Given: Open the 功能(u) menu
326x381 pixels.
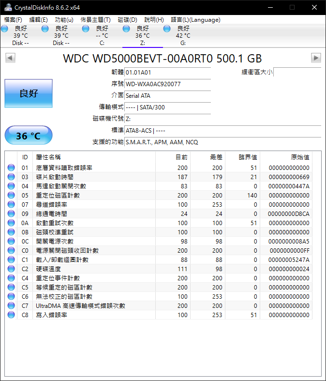Looking at the screenshot, I should (x=64, y=20).
